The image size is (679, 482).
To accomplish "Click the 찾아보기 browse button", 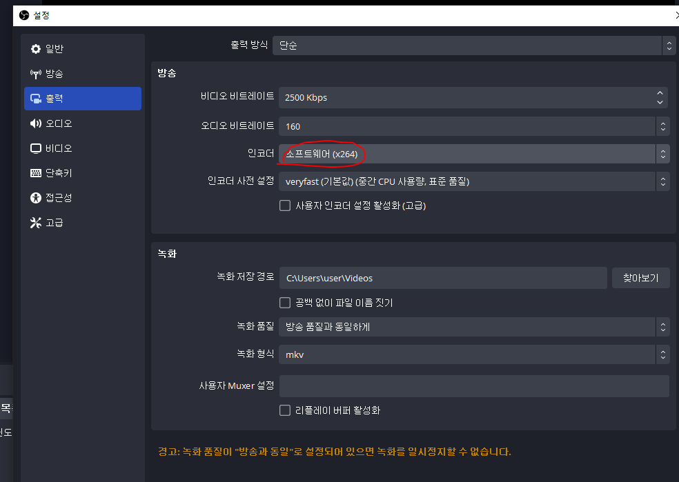I will [641, 278].
